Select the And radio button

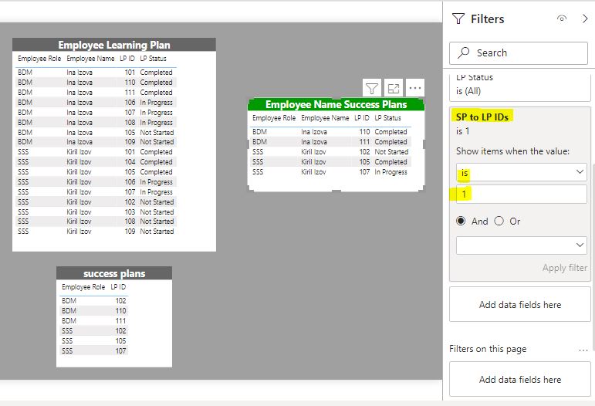(x=461, y=221)
